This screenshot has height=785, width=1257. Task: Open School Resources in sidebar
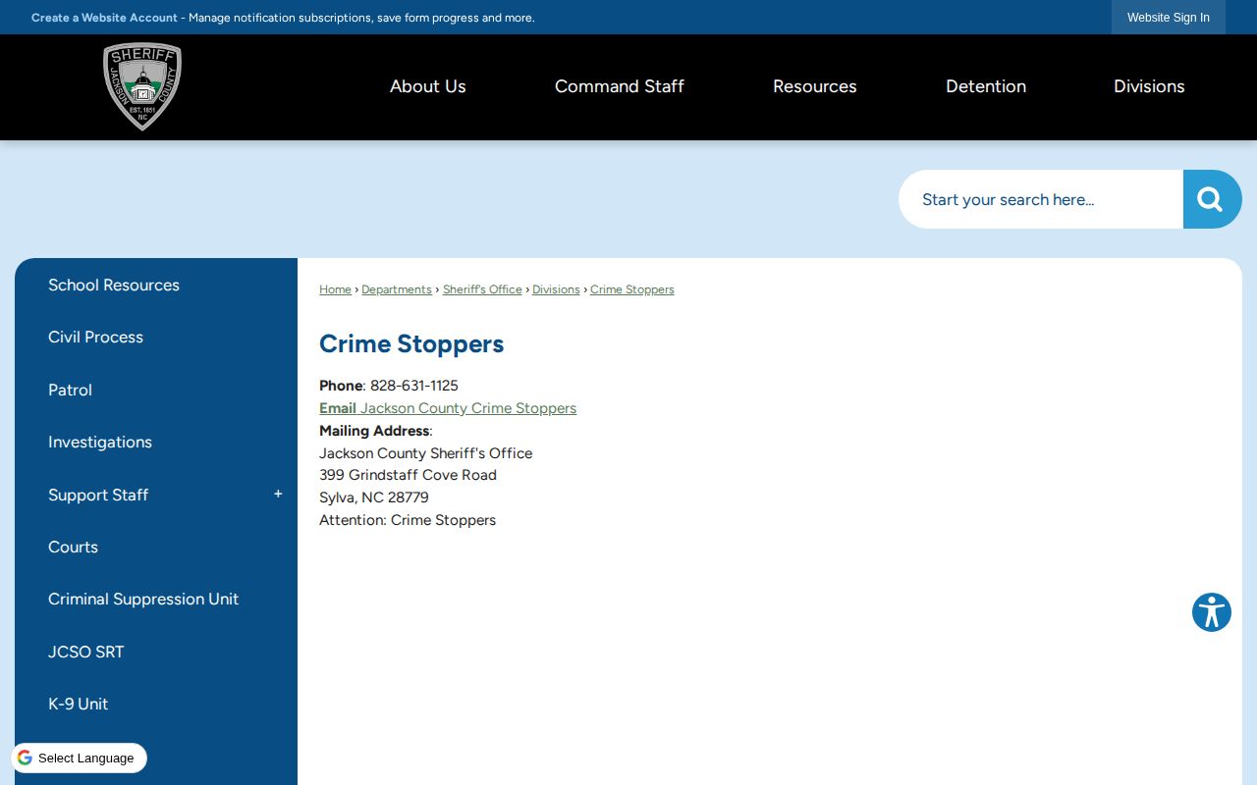click(x=156, y=285)
